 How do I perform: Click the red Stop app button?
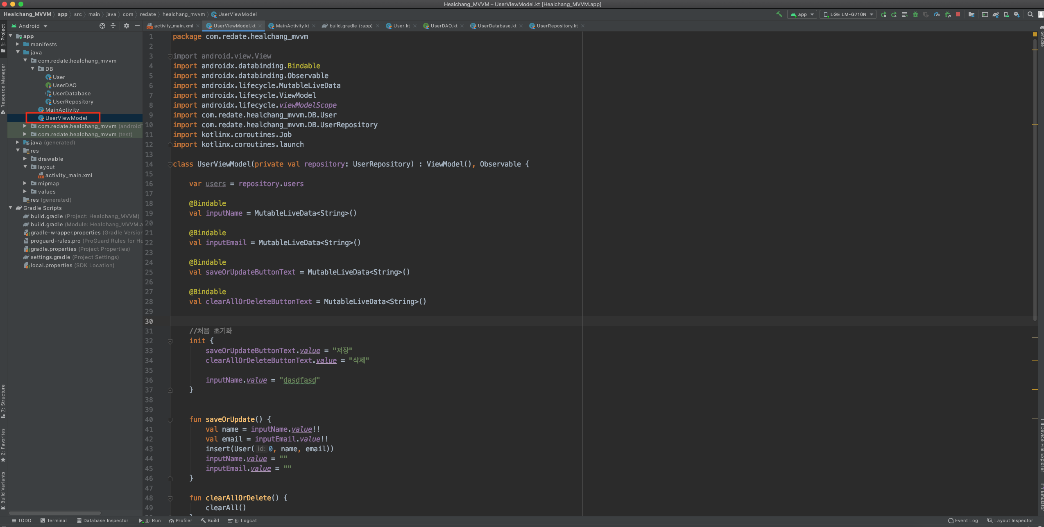click(958, 14)
